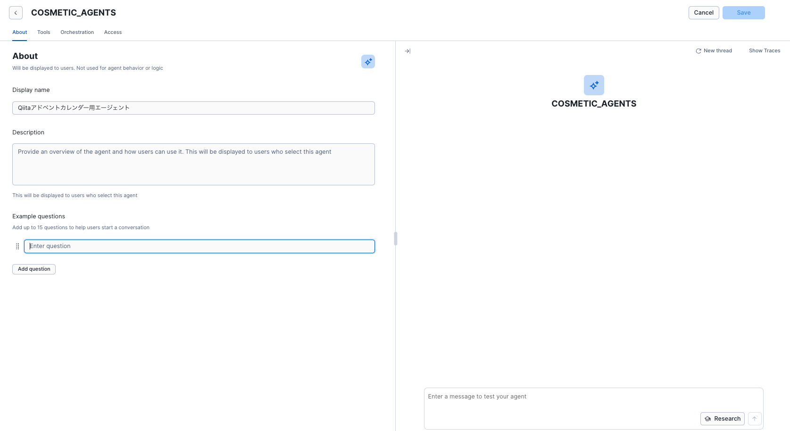Click the drag handle beside question field
This screenshot has width=790, height=431.
pyautogui.click(x=17, y=246)
